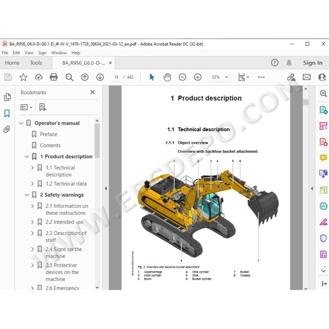The height and width of the screenshot is (329, 329).
Task: Open the Find text magnifier icon
Action: (x=69, y=77)
